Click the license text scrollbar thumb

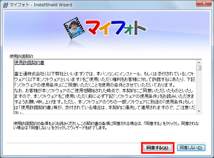click(199, 68)
